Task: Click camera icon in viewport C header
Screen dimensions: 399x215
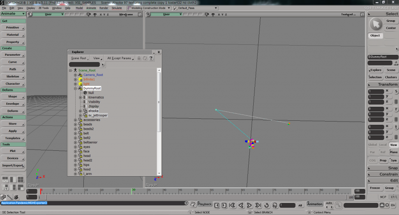Action: (88, 14)
